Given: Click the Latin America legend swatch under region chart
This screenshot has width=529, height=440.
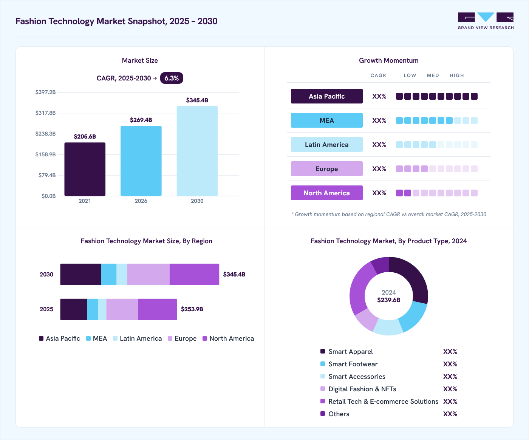Looking at the screenshot, I should pos(115,338).
